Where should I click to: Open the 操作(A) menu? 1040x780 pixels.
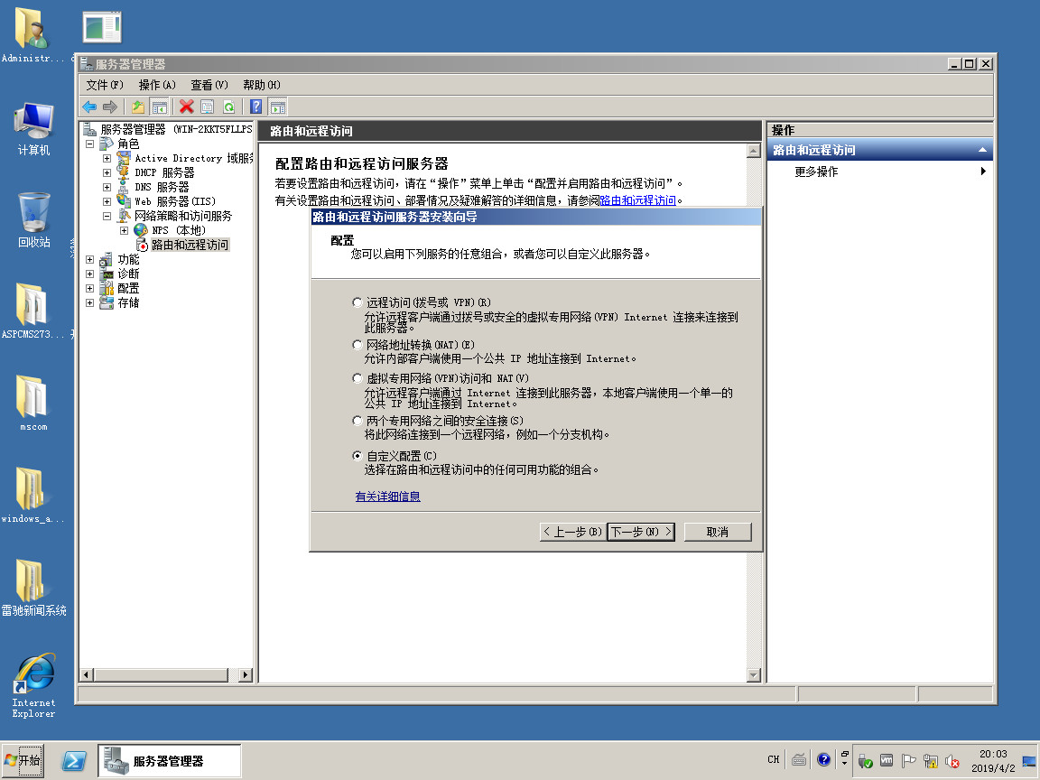(156, 85)
